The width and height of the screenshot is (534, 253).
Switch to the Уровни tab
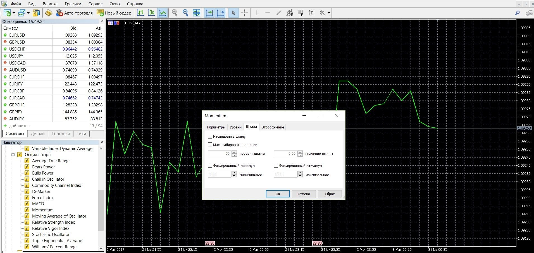235,127
